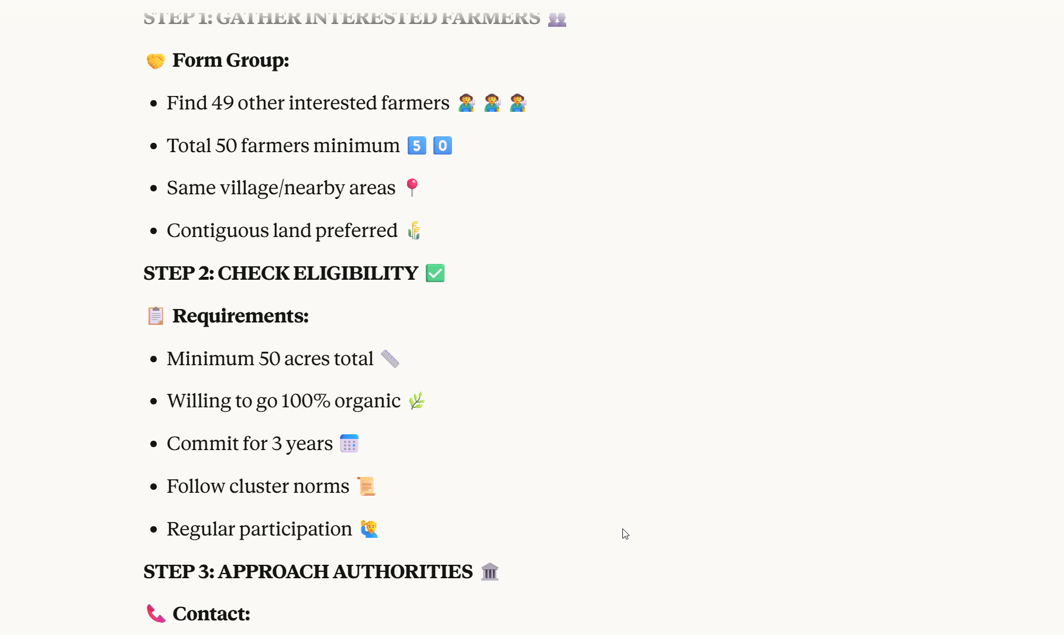Click the "Find 49 other interested farmers" line

pos(308,103)
